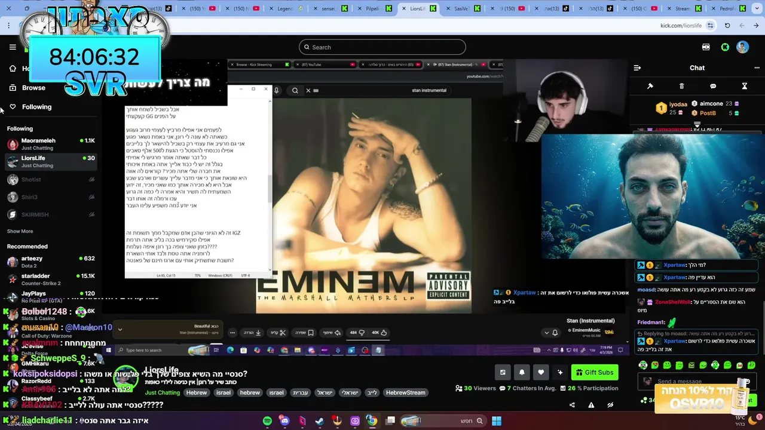Image resolution: width=765 pixels, height=430 pixels.
Task: Click the crossed-eye hide icon
Action: (x=610, y=405)
